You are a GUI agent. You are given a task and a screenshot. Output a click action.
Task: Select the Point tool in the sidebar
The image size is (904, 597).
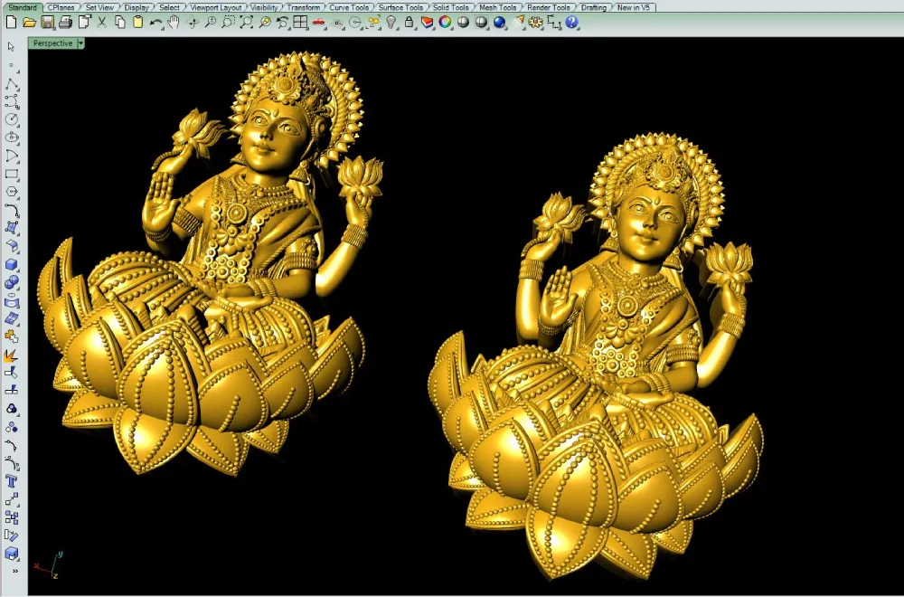[12, 65]
